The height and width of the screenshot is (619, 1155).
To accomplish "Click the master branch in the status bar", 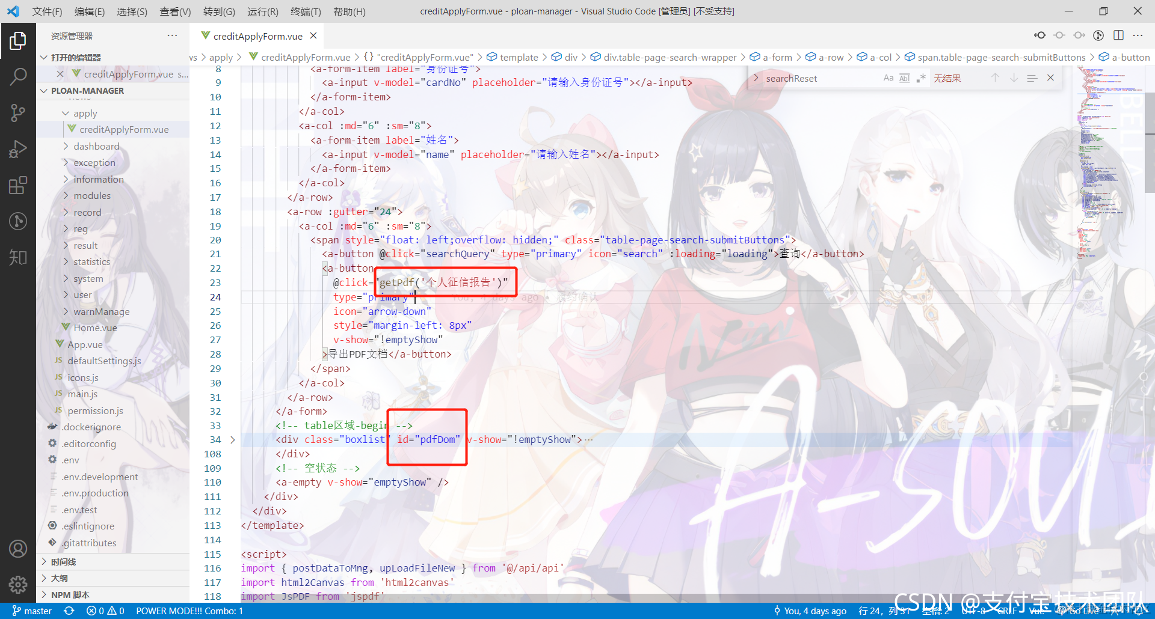I will (32, 611).
